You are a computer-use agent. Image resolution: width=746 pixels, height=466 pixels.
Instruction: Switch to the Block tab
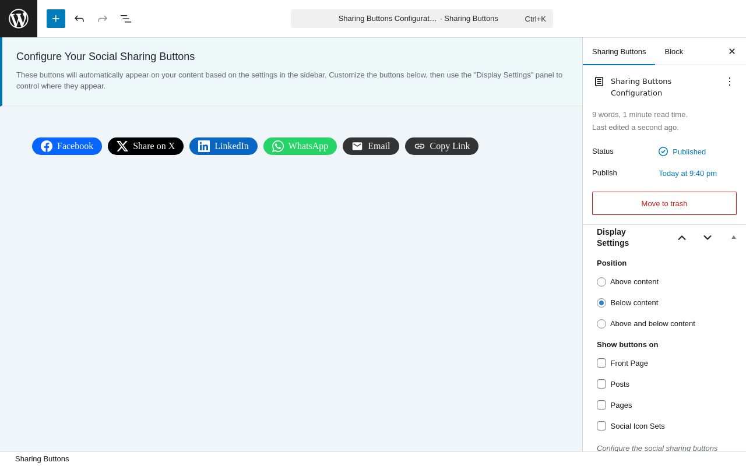(674, 51)
